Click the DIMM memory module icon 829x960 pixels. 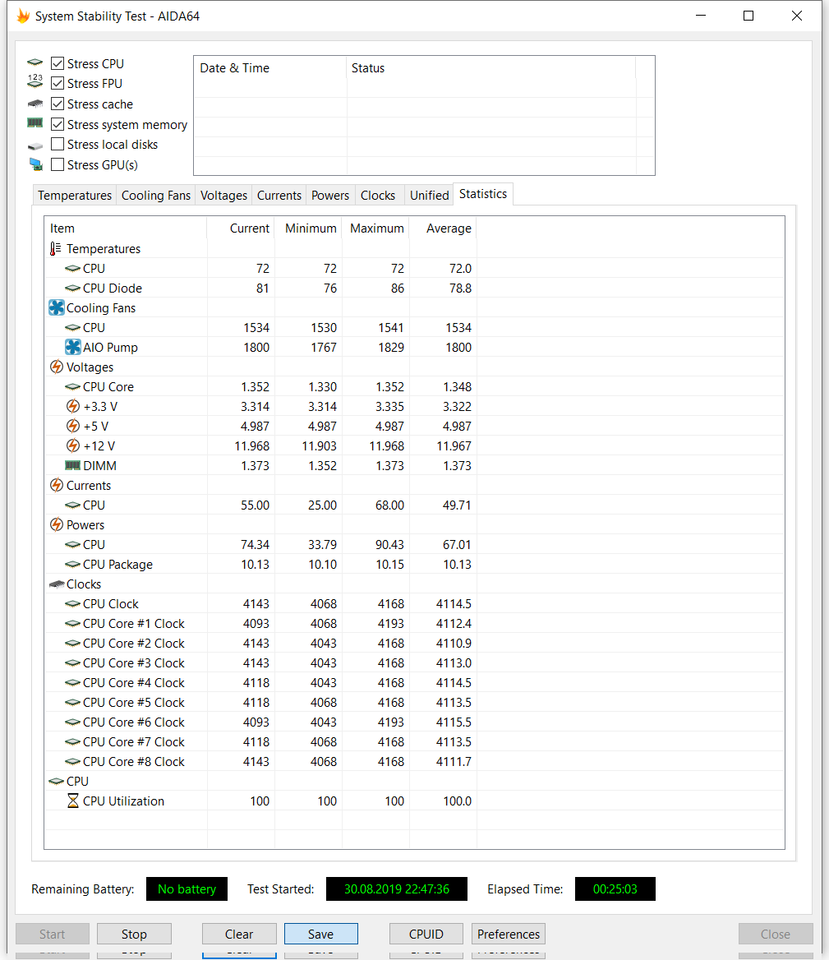[x=73, y=465]
